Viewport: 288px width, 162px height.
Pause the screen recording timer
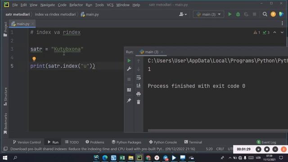pyautogui.click(x=258, y=149)
